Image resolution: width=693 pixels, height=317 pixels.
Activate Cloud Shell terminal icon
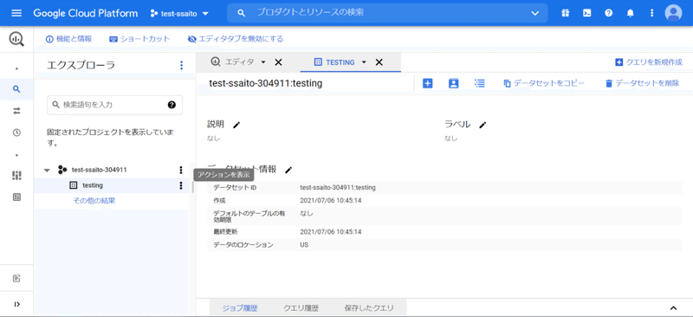(x=587, y=13)
